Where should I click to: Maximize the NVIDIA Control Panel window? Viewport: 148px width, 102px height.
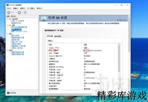pos(122,5)
